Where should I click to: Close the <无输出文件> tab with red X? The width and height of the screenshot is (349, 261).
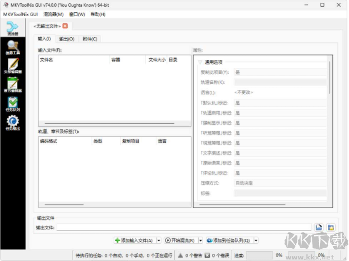tap(65, 26)
